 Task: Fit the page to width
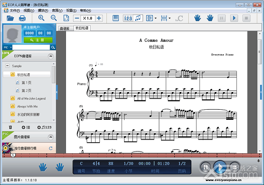(66, 18)
